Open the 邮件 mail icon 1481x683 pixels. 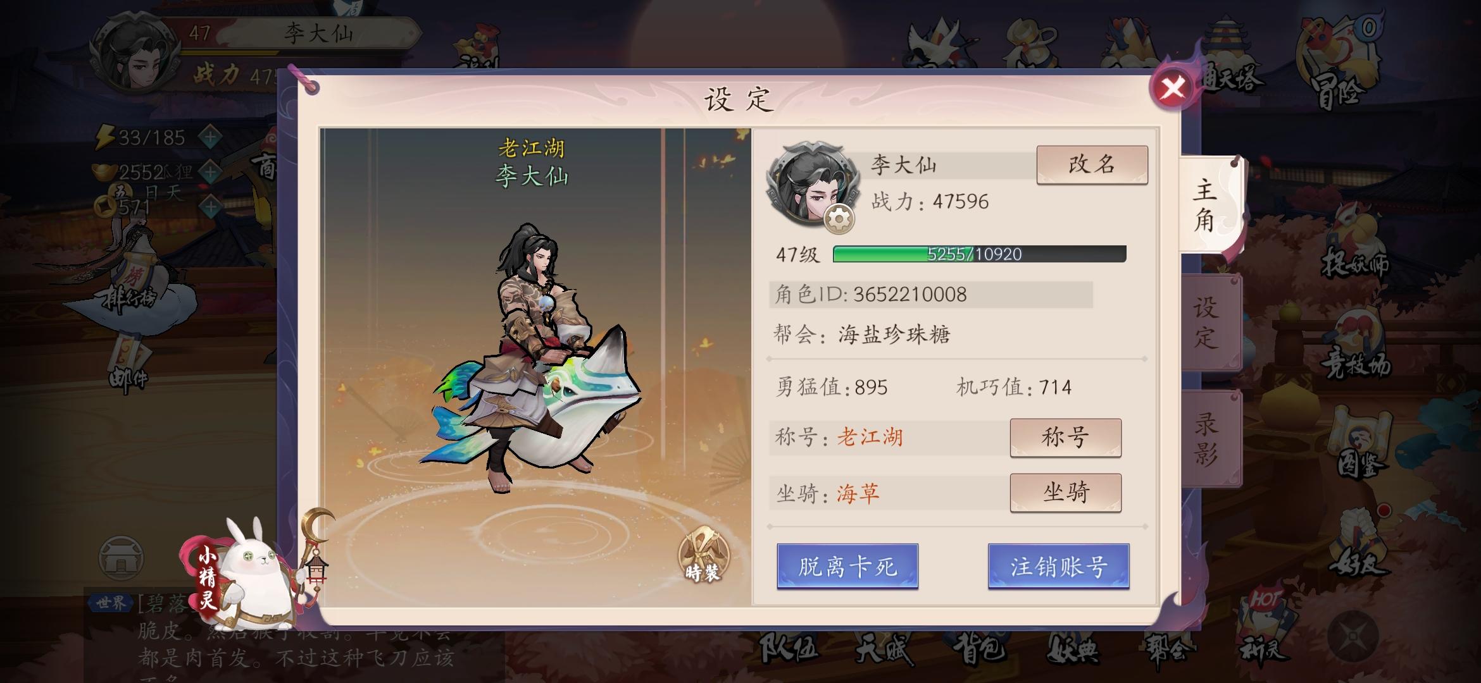point(129,365)
